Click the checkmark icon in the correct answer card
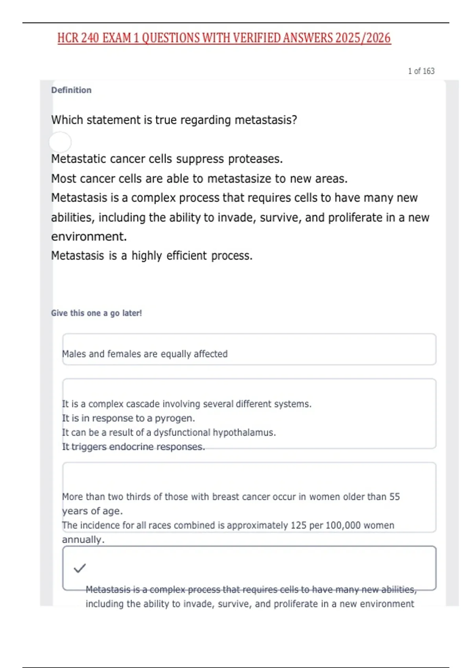The height and width of the screenshot is (668, 472). click(80, 568)
